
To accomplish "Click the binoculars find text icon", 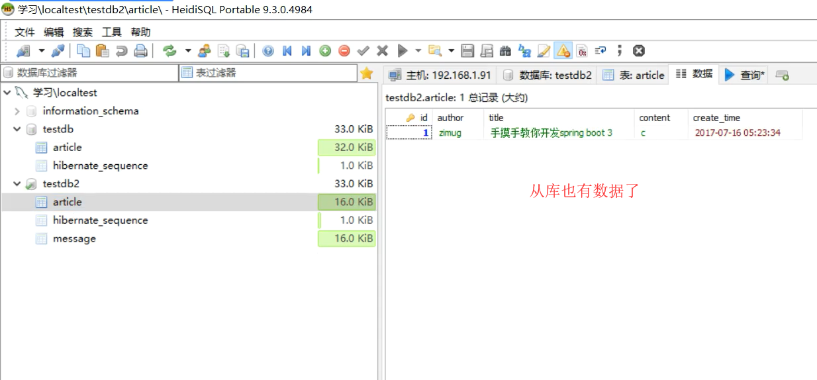I will tap(505, 51).
